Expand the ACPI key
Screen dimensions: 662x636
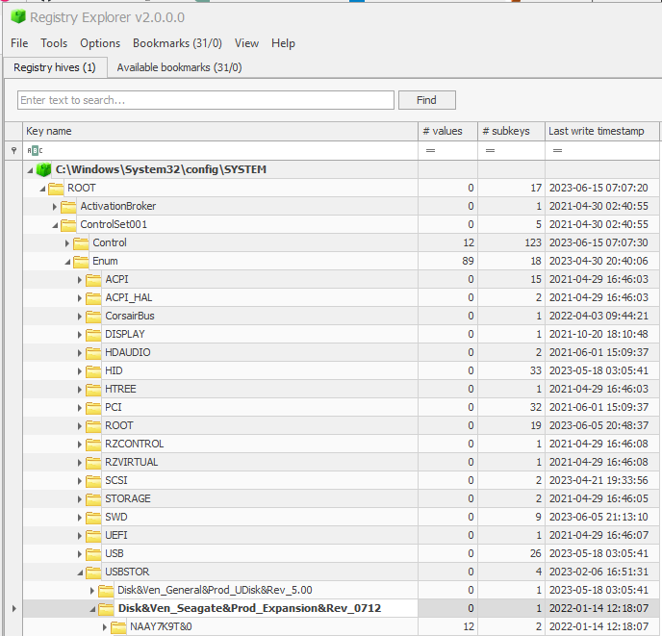click(x=79, y=280)
